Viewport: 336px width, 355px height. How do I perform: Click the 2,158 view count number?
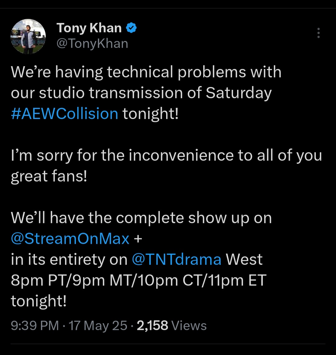152,325
